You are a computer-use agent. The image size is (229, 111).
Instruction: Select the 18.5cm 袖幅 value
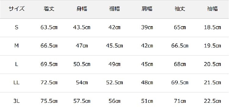212,27
